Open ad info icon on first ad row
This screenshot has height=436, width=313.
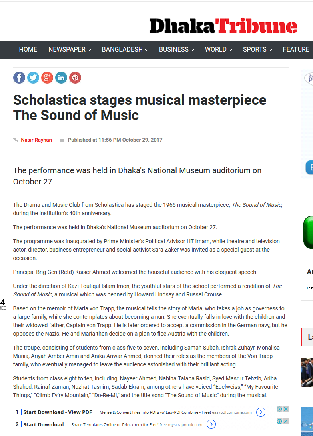tap(279, 409)
